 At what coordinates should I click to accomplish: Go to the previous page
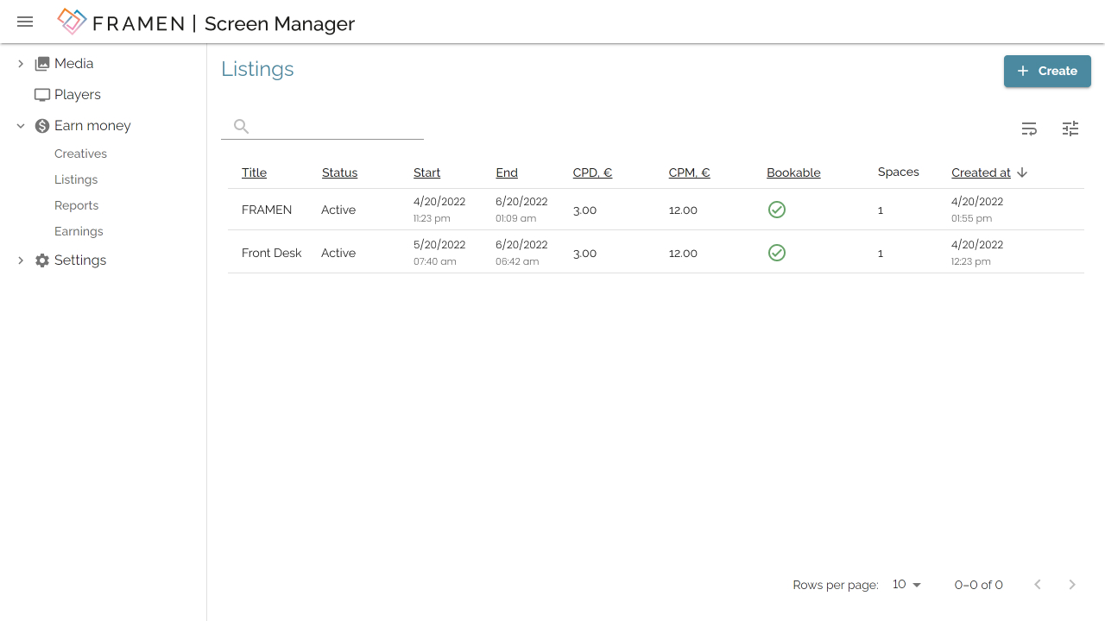pos(1038,585)
